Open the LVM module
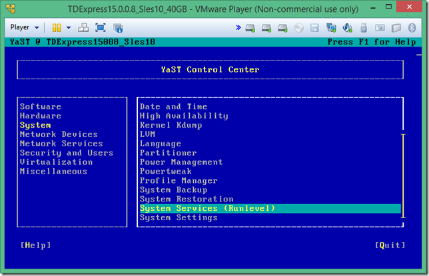 (147, 134)
